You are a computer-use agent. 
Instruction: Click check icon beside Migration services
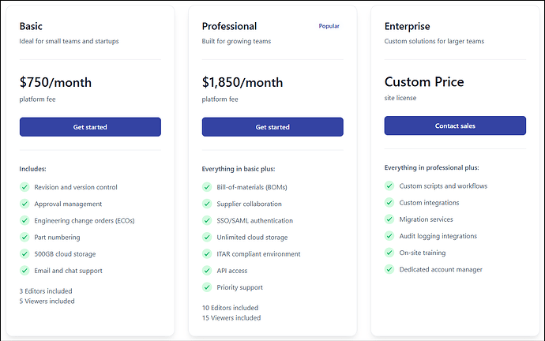(x=389, y=219)
